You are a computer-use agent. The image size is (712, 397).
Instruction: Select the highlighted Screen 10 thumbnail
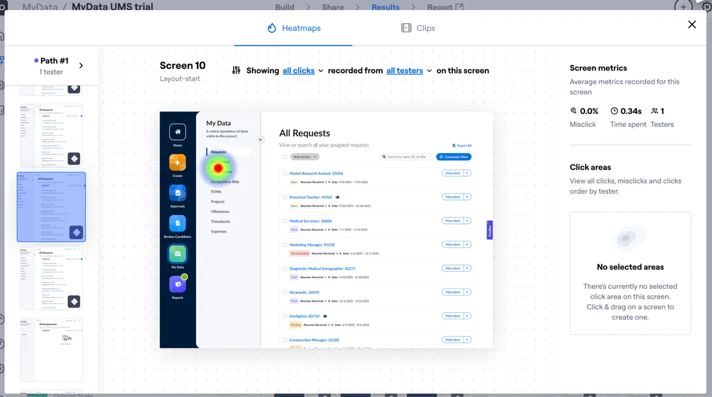tap(51, 207)
